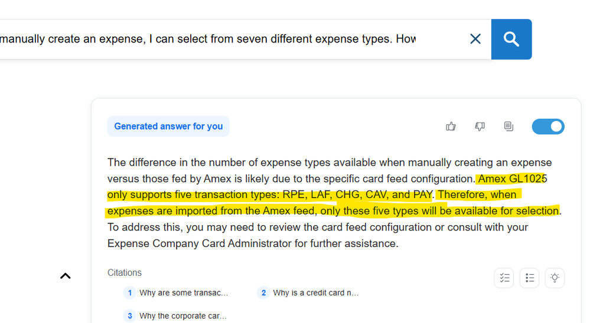Rephrase answer as step-by-step checklist icon
Image resolution: width=590 pixels, height=323 pixels.
[504, 278]
